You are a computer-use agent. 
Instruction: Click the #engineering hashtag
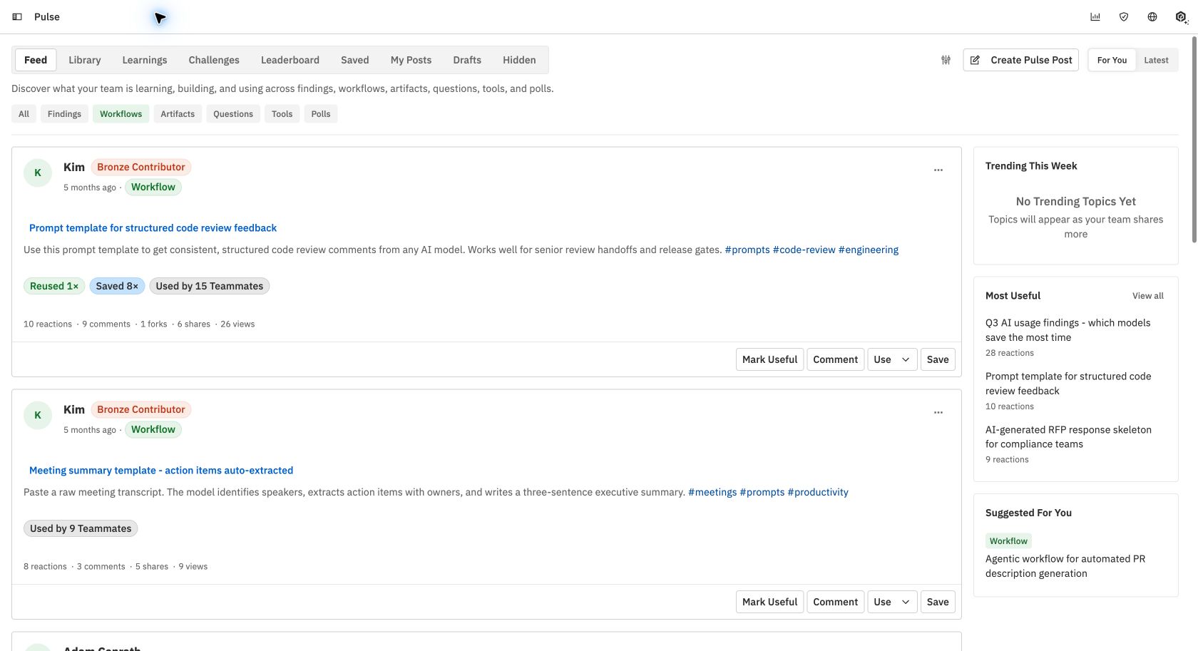[869, 250]
